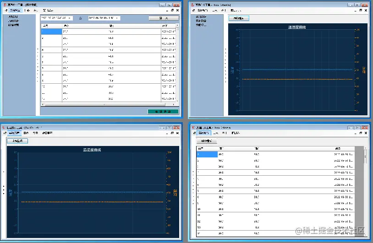Screen dimensions: 373x243
Task: Restore the inner child window in the bottom-left window
Action: tap(172, 133)
